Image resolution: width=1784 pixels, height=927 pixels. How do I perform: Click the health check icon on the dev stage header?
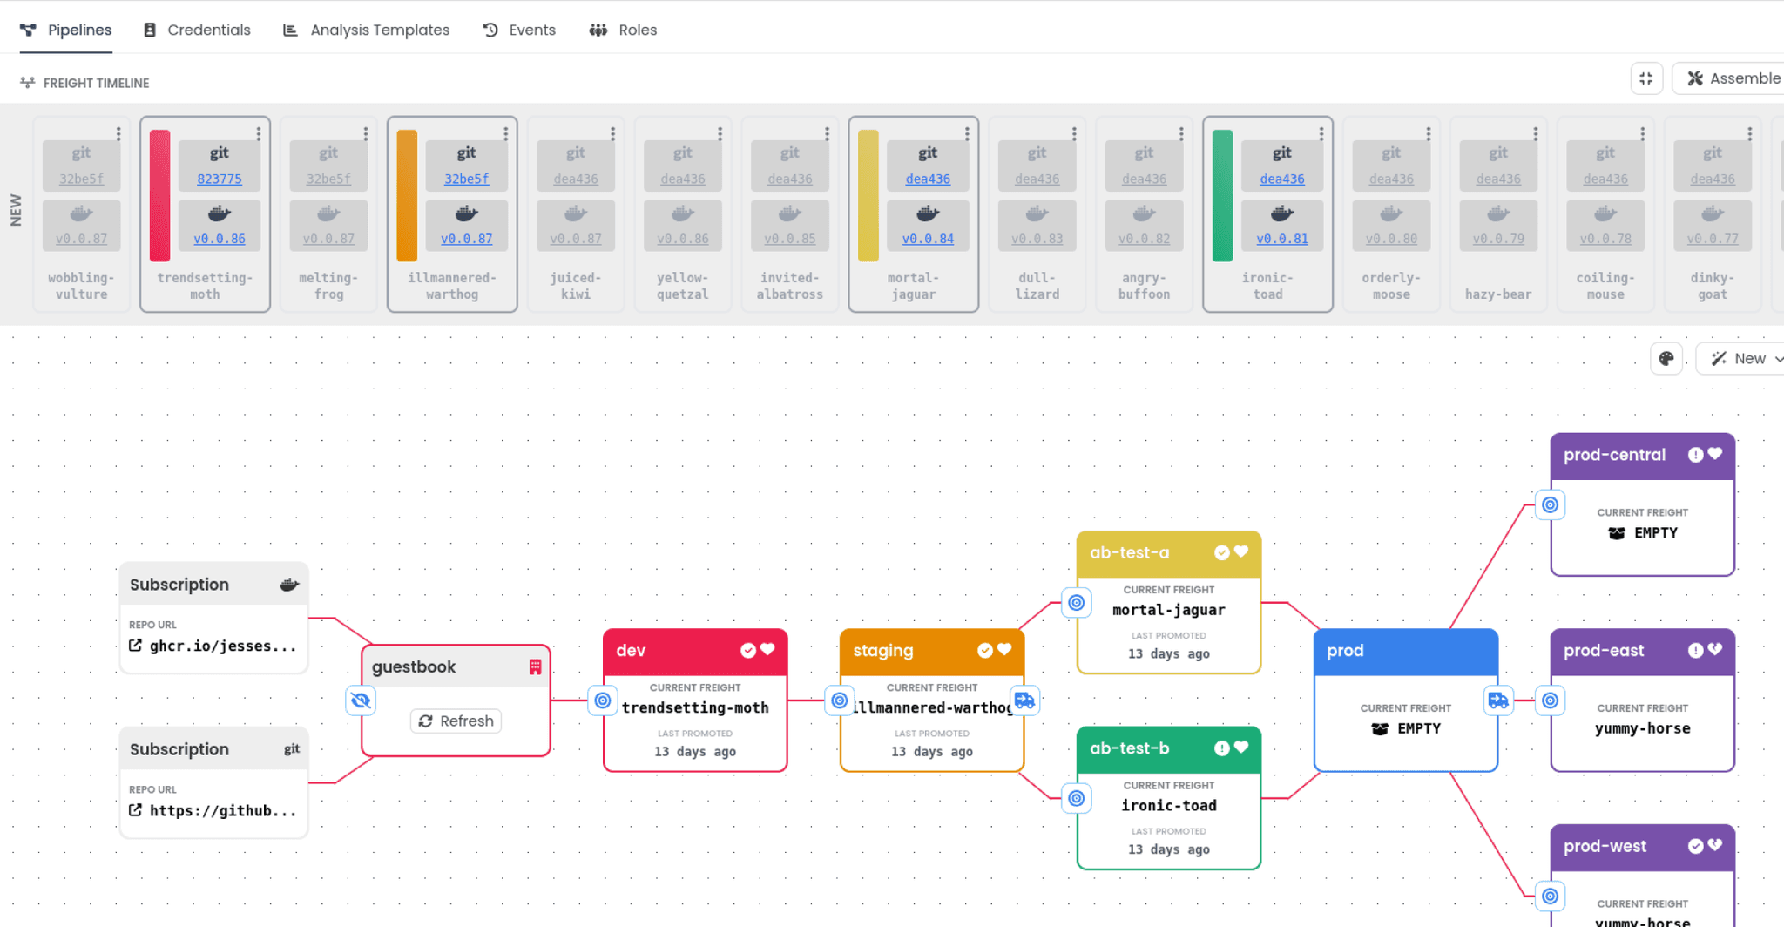coord(747,650)
